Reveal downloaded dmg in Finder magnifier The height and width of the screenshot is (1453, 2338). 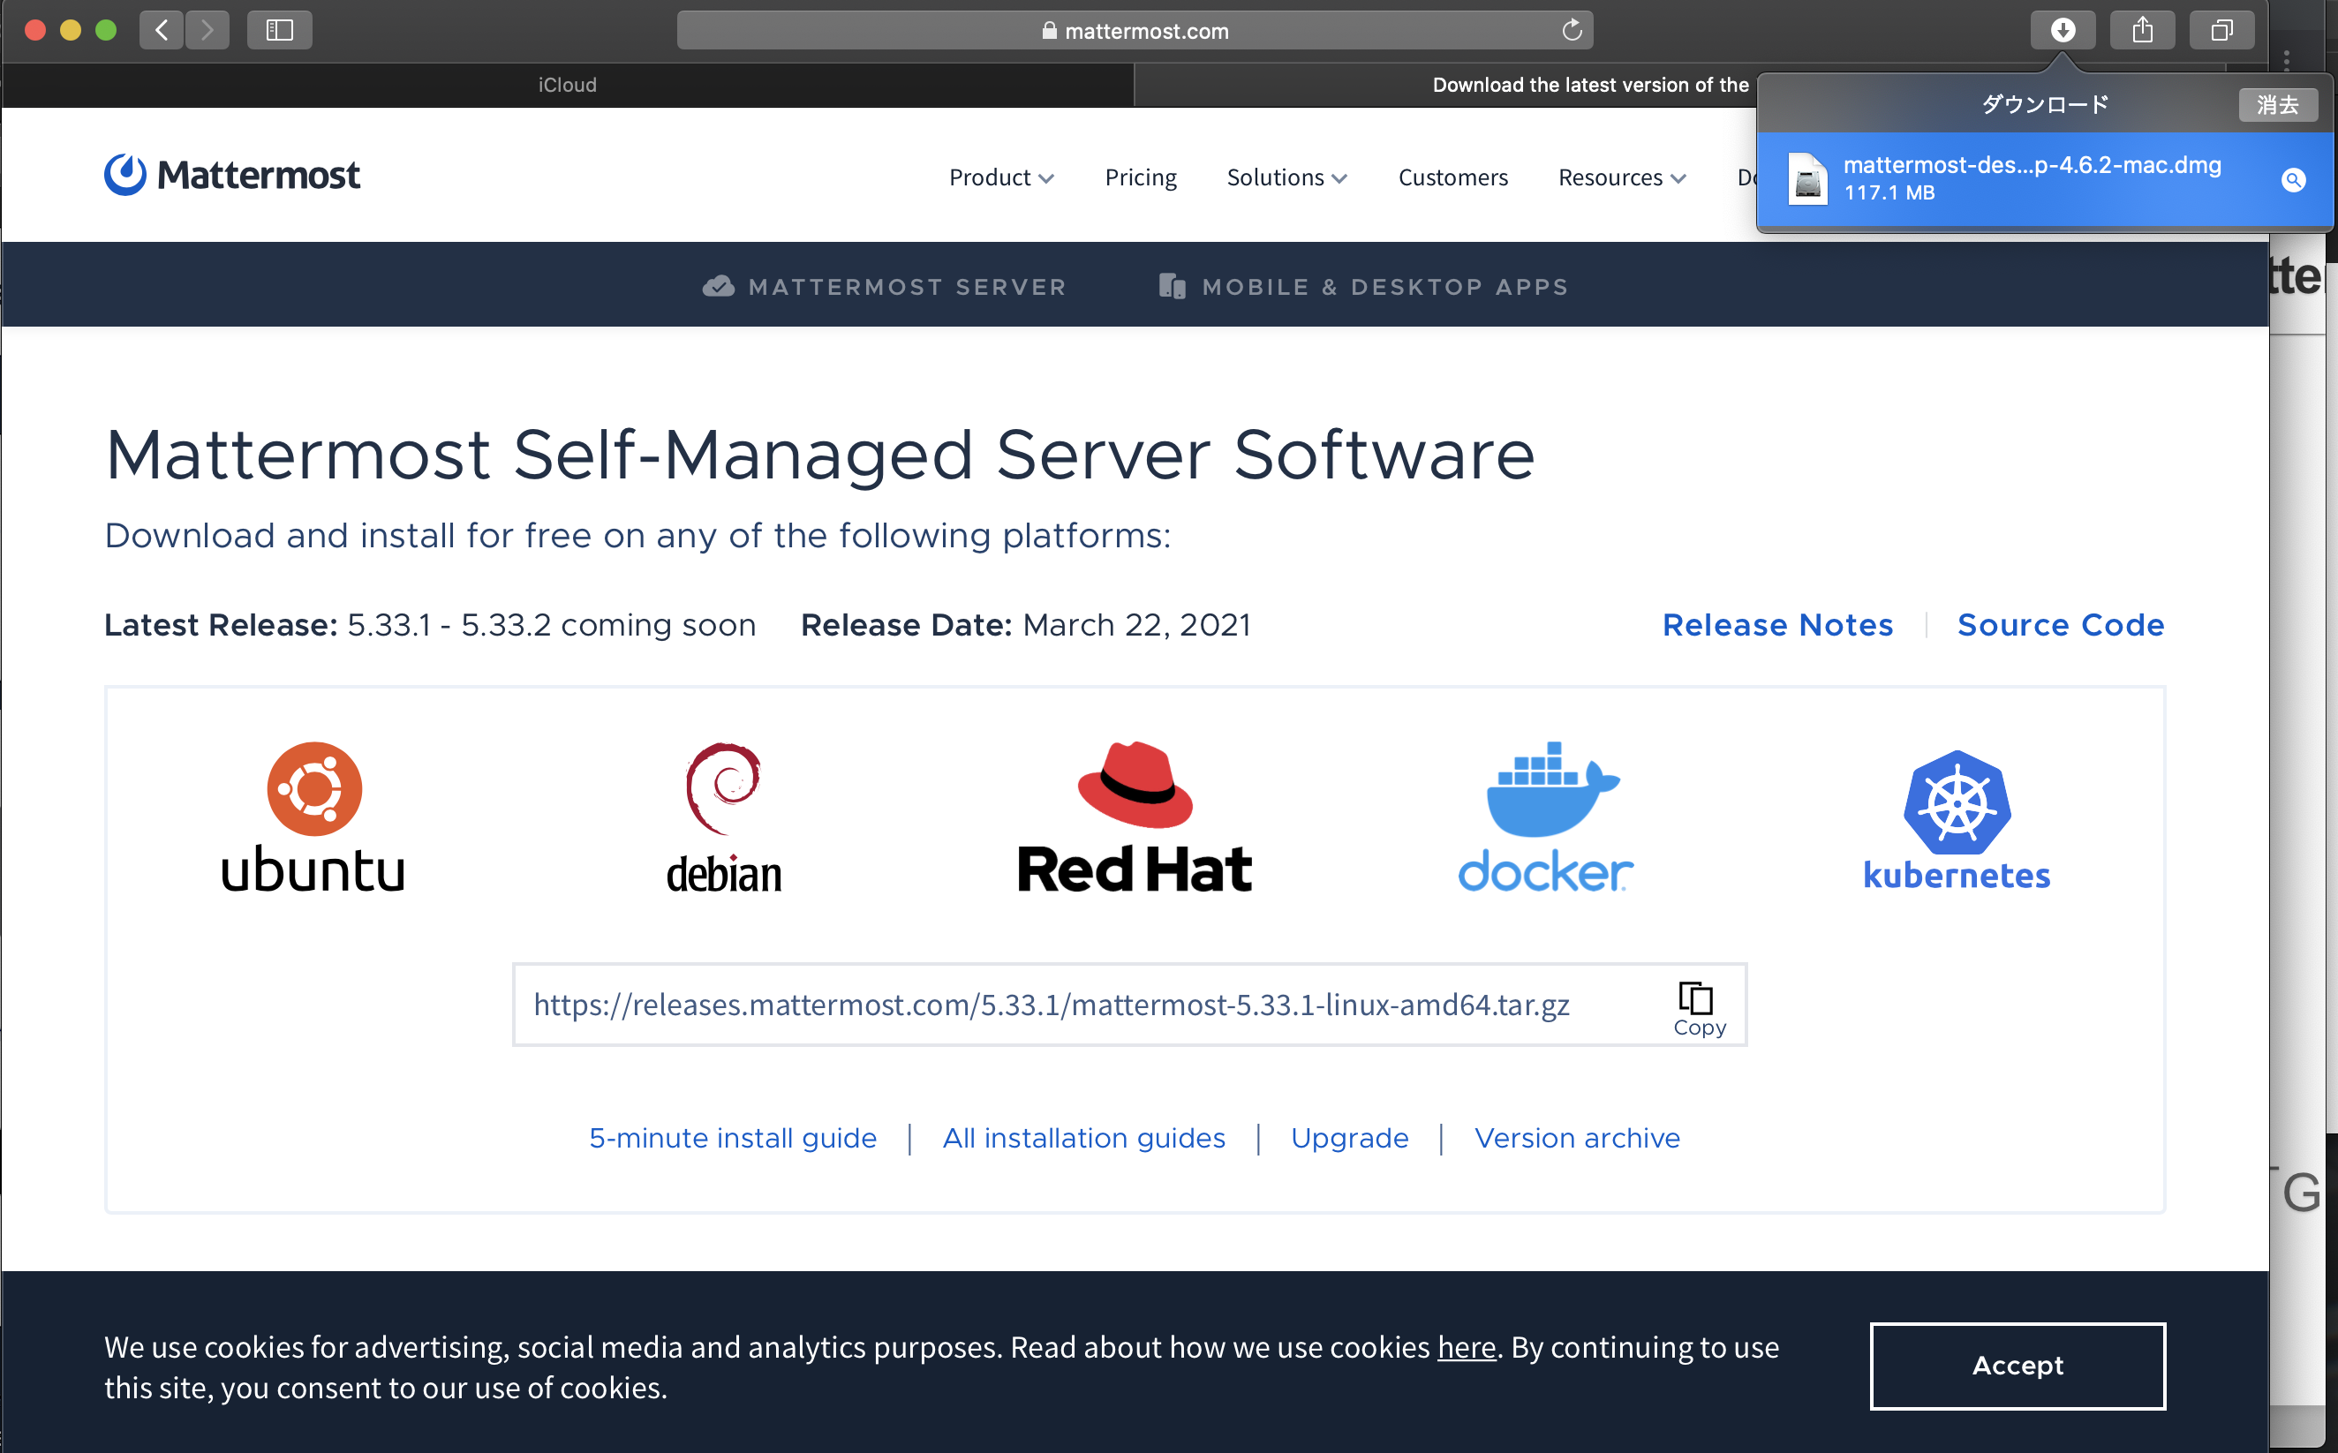(x=2293, y=180)
